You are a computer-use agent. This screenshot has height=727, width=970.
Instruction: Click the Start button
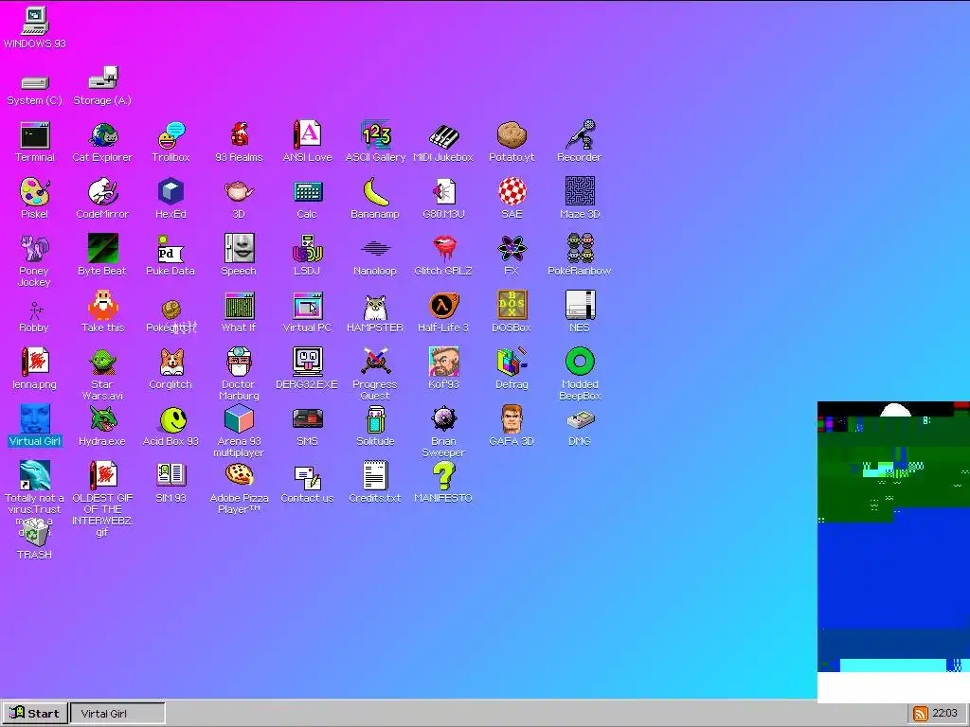point(35,714)
